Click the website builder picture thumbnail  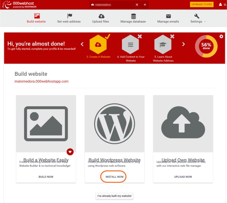click(x=46, y=124)
